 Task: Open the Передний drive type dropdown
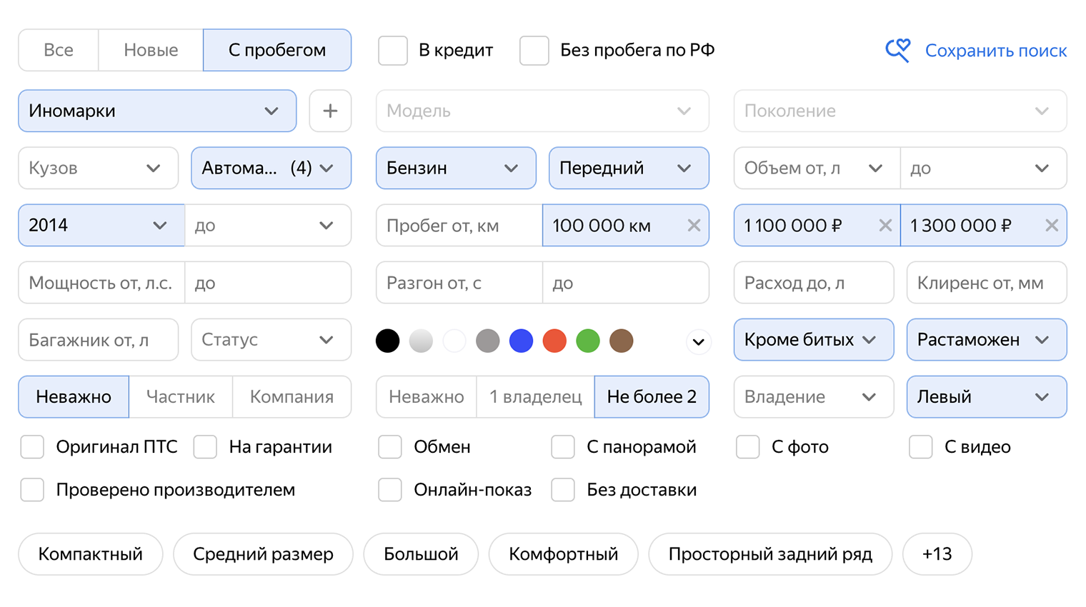[x=629, y=169]
